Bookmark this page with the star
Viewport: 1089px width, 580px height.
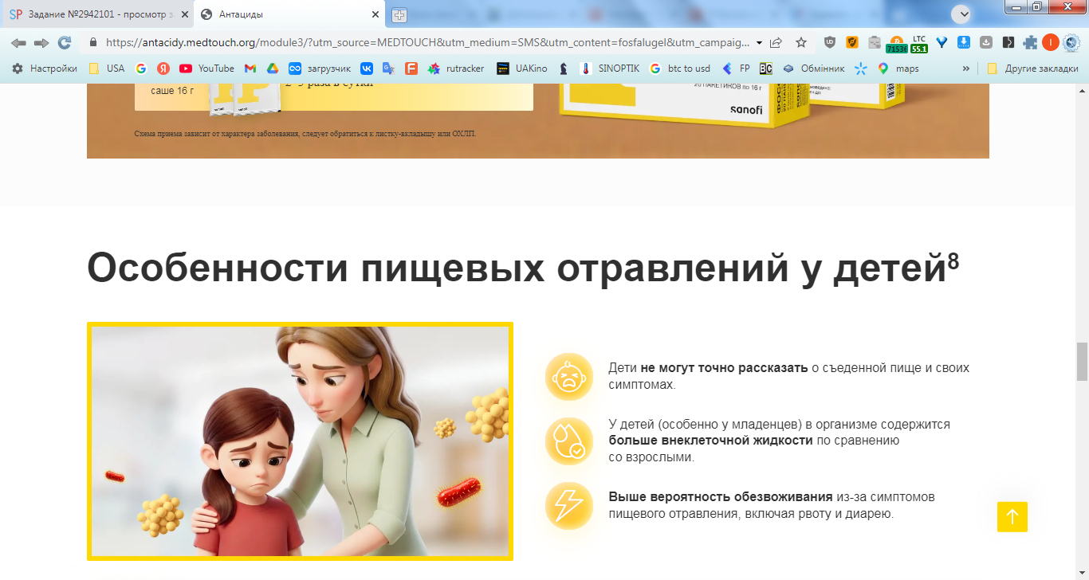(801, 43)
